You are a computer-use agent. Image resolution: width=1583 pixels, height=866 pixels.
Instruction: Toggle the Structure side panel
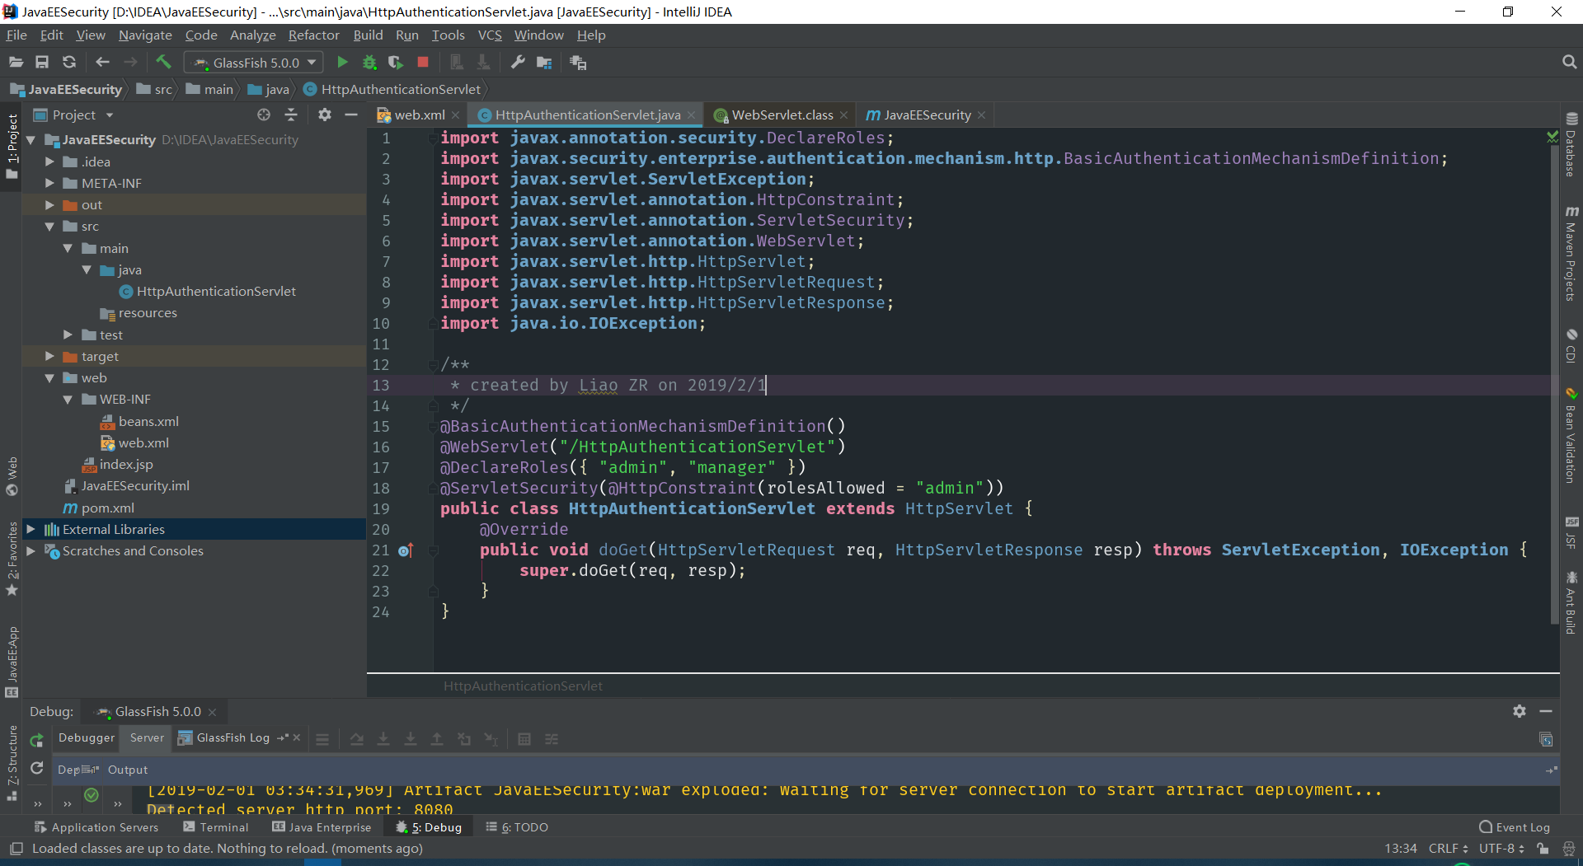(x=12, y=762)
